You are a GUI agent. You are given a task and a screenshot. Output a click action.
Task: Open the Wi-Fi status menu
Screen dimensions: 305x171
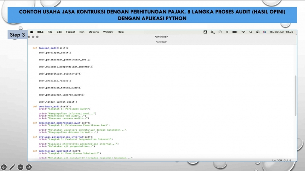pos(243,32)
